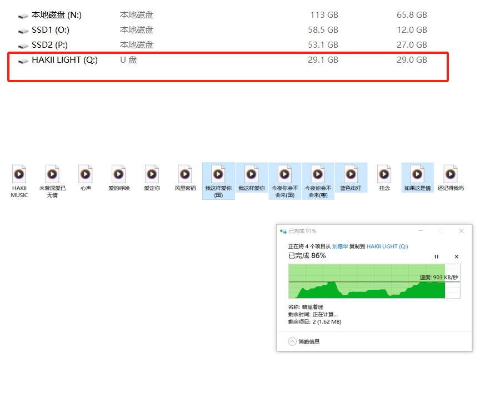Select the 本地磁盘 (N:) drive

pos(56,15)
